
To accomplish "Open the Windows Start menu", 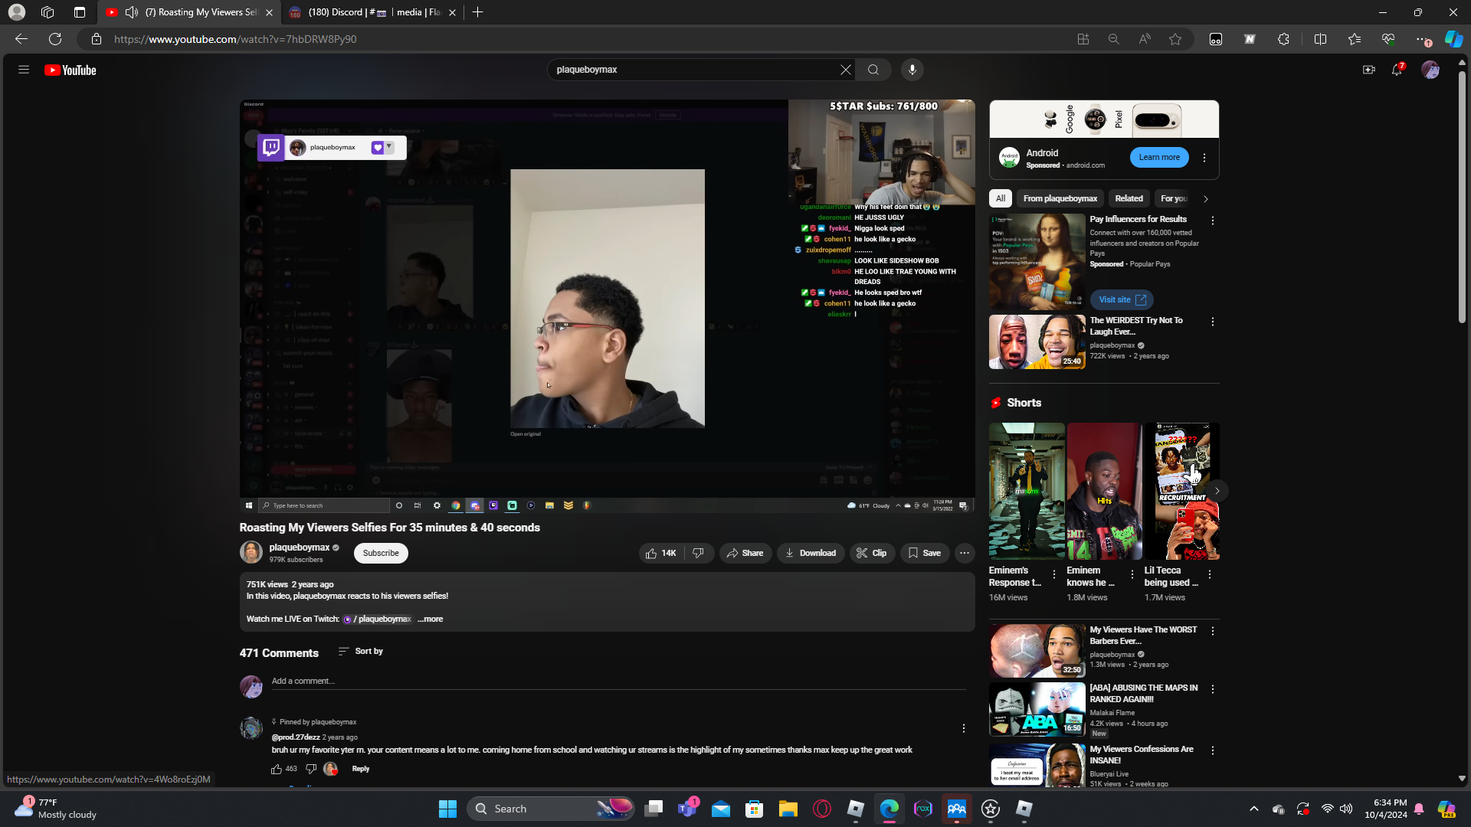I will 447,809.
